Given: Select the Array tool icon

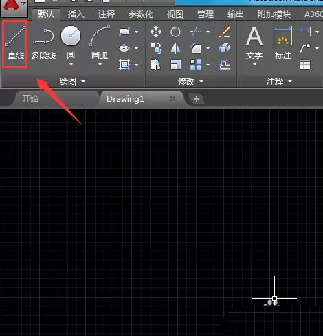Looking at the screenshot, I should click(196, 65).
